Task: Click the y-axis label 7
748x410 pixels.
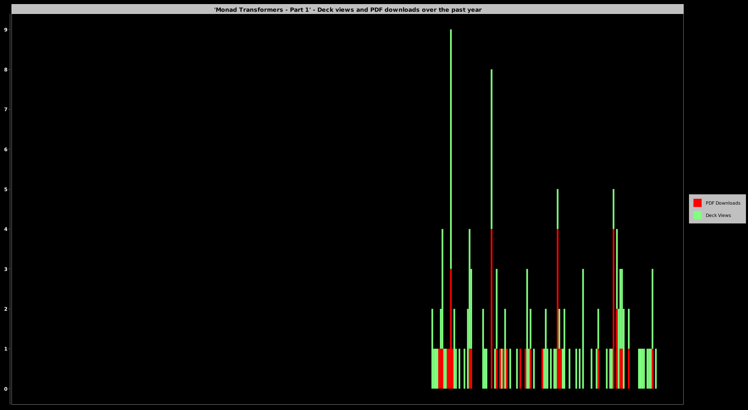Action: point(6,109)
